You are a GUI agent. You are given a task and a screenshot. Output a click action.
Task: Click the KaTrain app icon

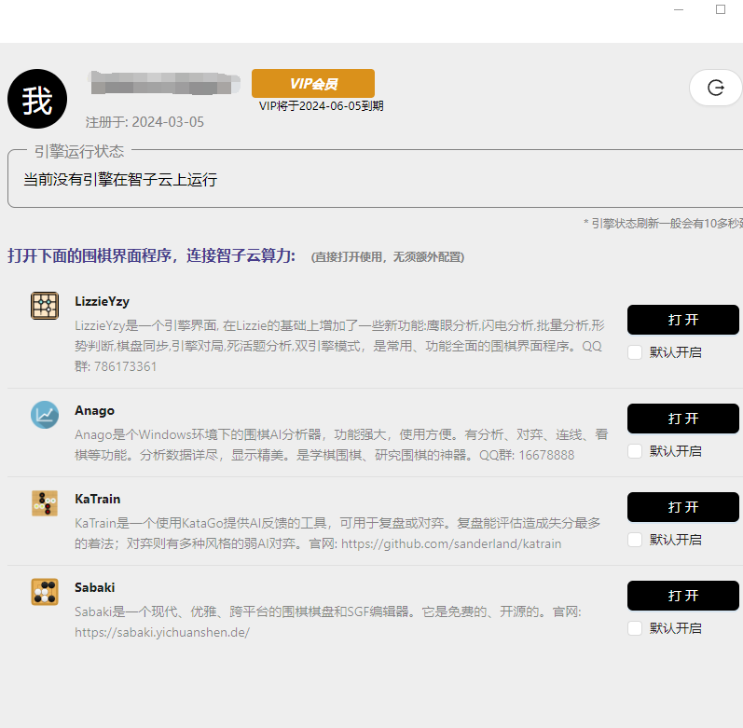coord(45,503)
